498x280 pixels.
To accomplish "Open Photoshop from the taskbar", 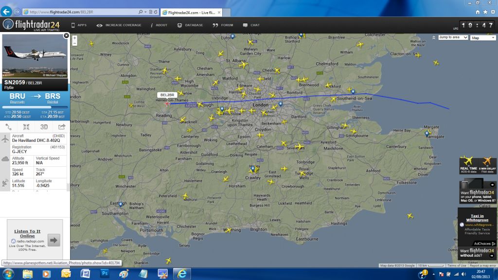I will (105, 274).
